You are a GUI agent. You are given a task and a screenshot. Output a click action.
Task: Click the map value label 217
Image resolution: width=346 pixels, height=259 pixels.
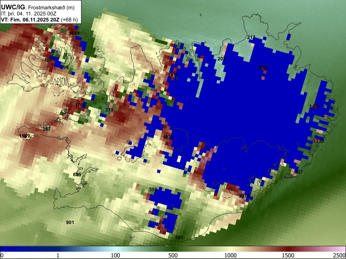pyautogui.click(x=251, y=37)
